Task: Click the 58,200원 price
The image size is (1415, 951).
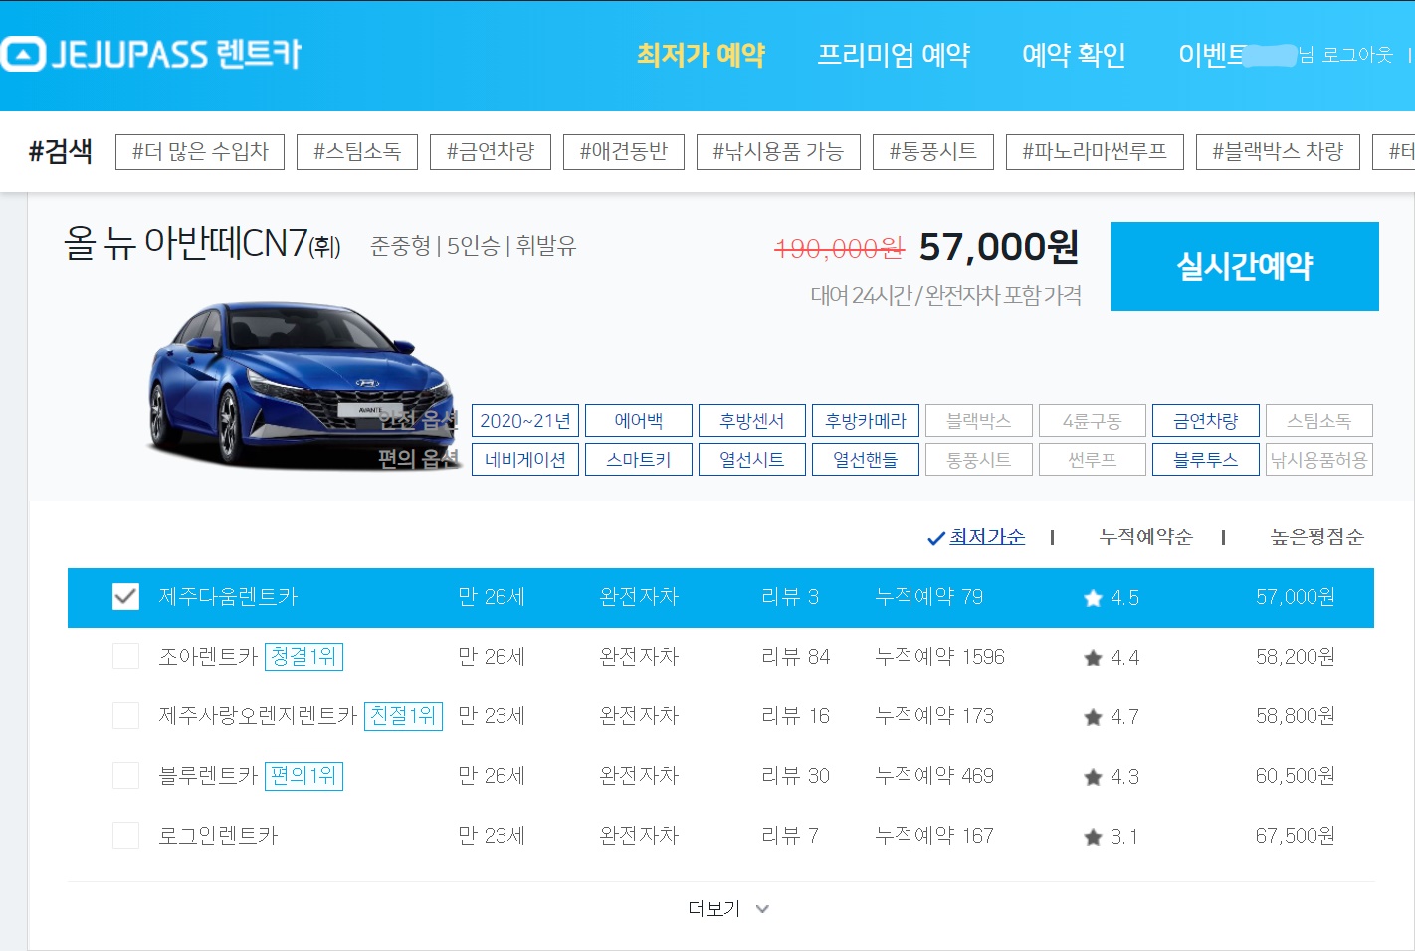Action: coord(1296,657)
